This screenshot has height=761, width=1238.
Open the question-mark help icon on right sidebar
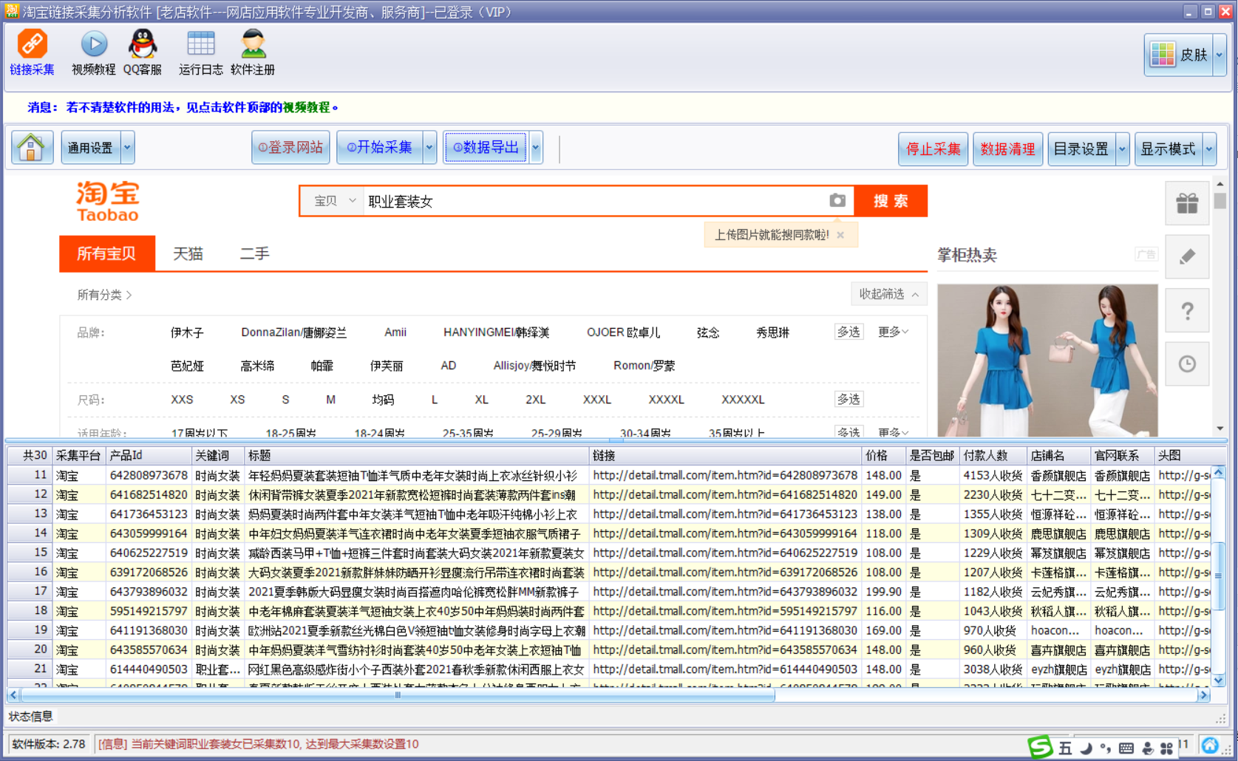point(1187,310)
